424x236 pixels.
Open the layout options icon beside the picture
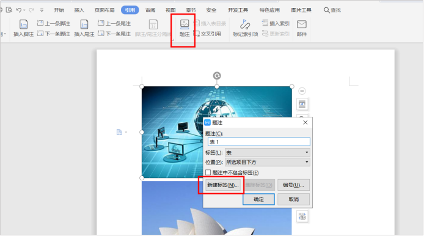pos(302,104)
